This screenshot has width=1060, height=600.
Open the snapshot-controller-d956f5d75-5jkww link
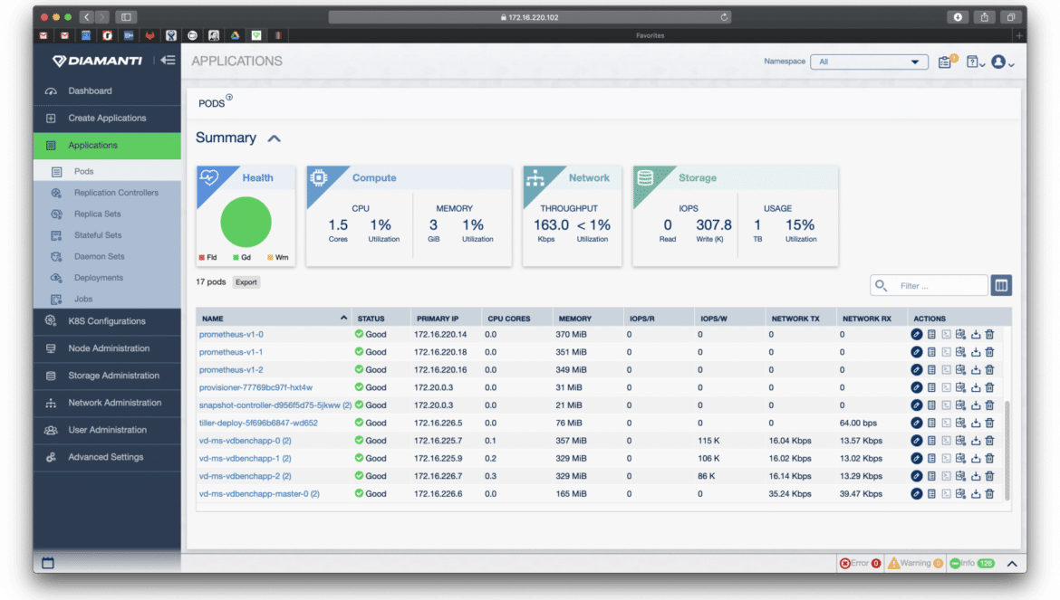pos(275,405)
